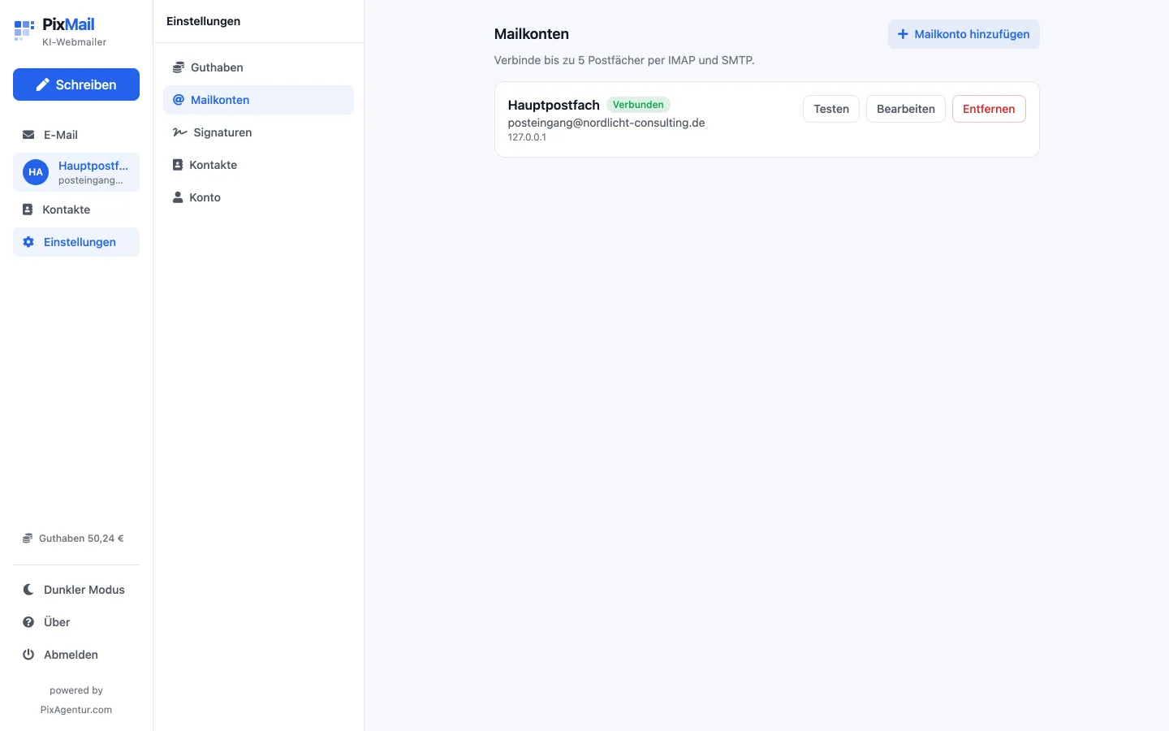Open the Über help icon
1169x731 pixels.
[x=28, y=622]
